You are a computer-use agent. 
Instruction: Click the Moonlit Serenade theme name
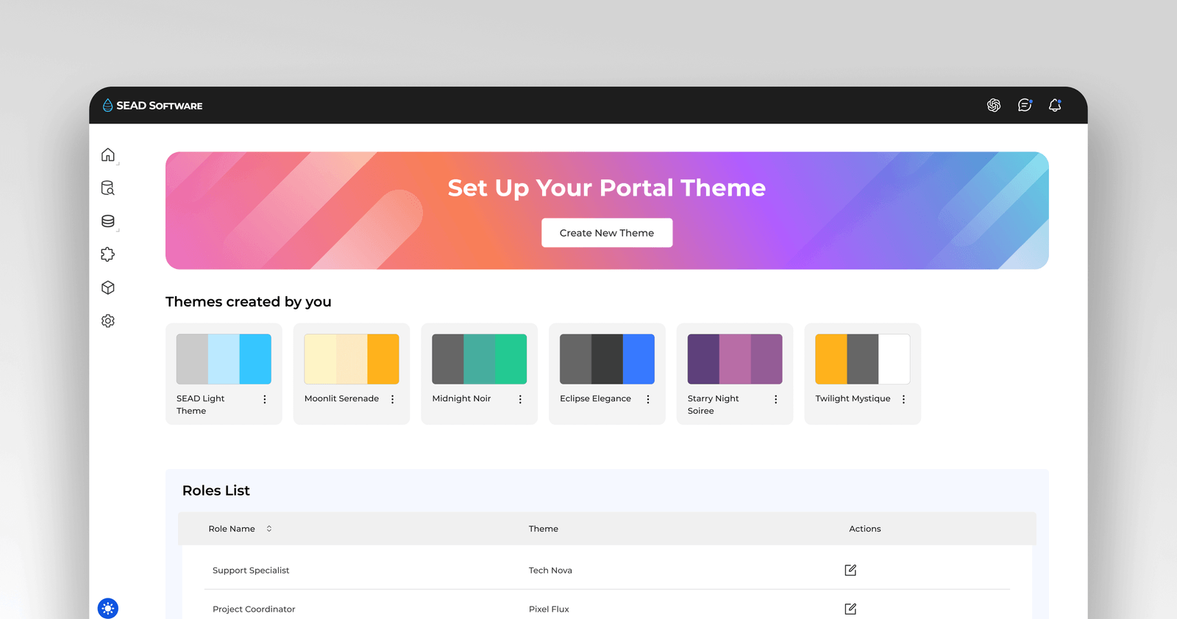pos(342,398)
